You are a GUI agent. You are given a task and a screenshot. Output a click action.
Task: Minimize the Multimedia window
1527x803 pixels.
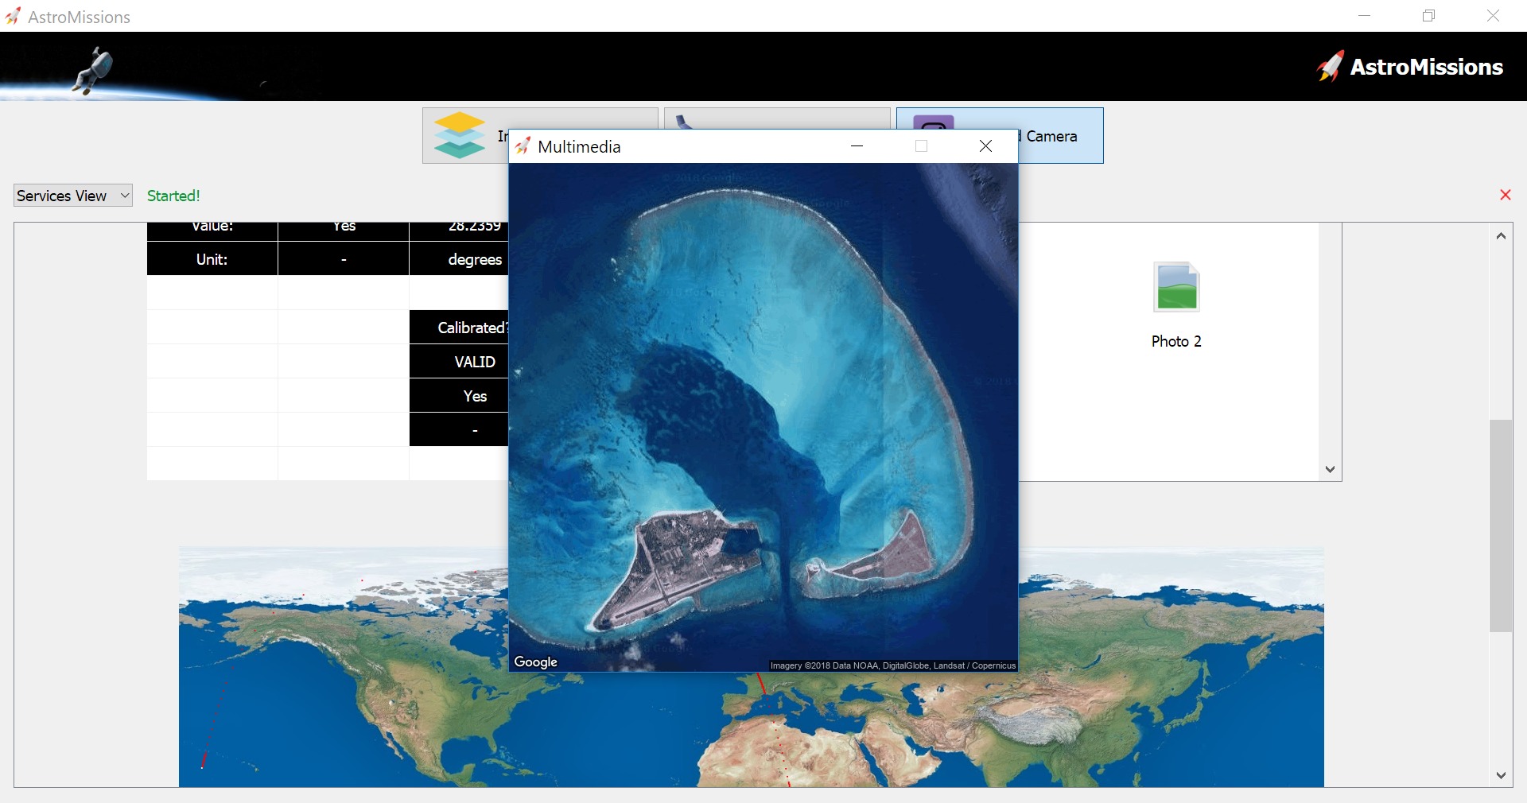pos(857,146)
